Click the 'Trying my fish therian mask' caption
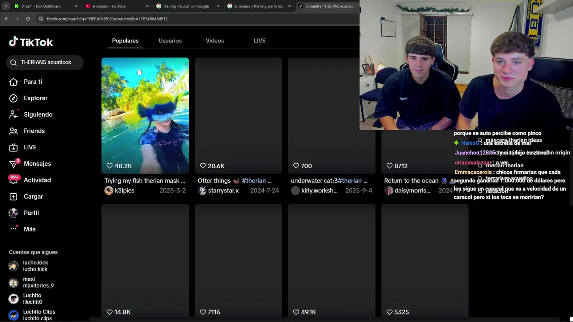Image resolution: width=573 pixels, height=322 pixels. (145, 181)
